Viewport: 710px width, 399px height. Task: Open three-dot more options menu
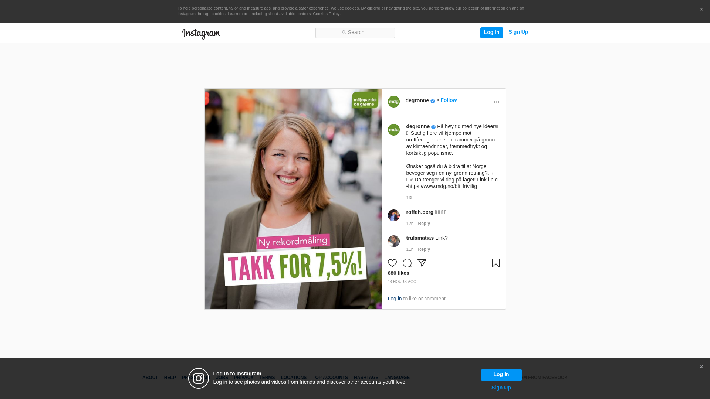496,102
